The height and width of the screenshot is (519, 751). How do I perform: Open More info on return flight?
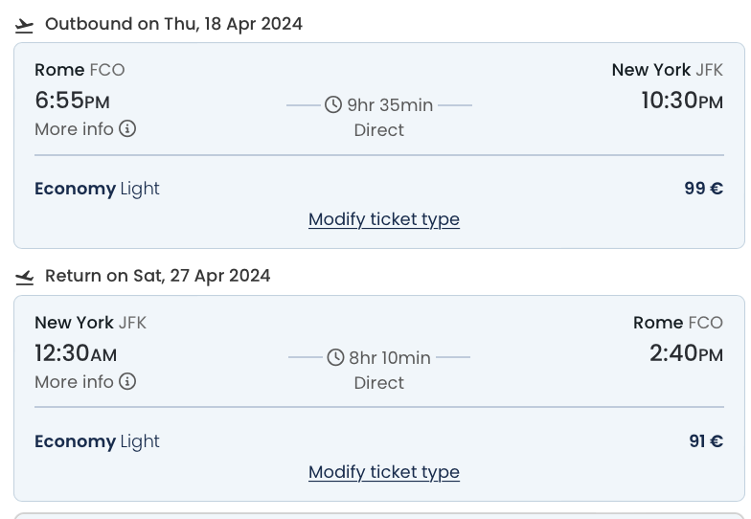tap(85, 381)
